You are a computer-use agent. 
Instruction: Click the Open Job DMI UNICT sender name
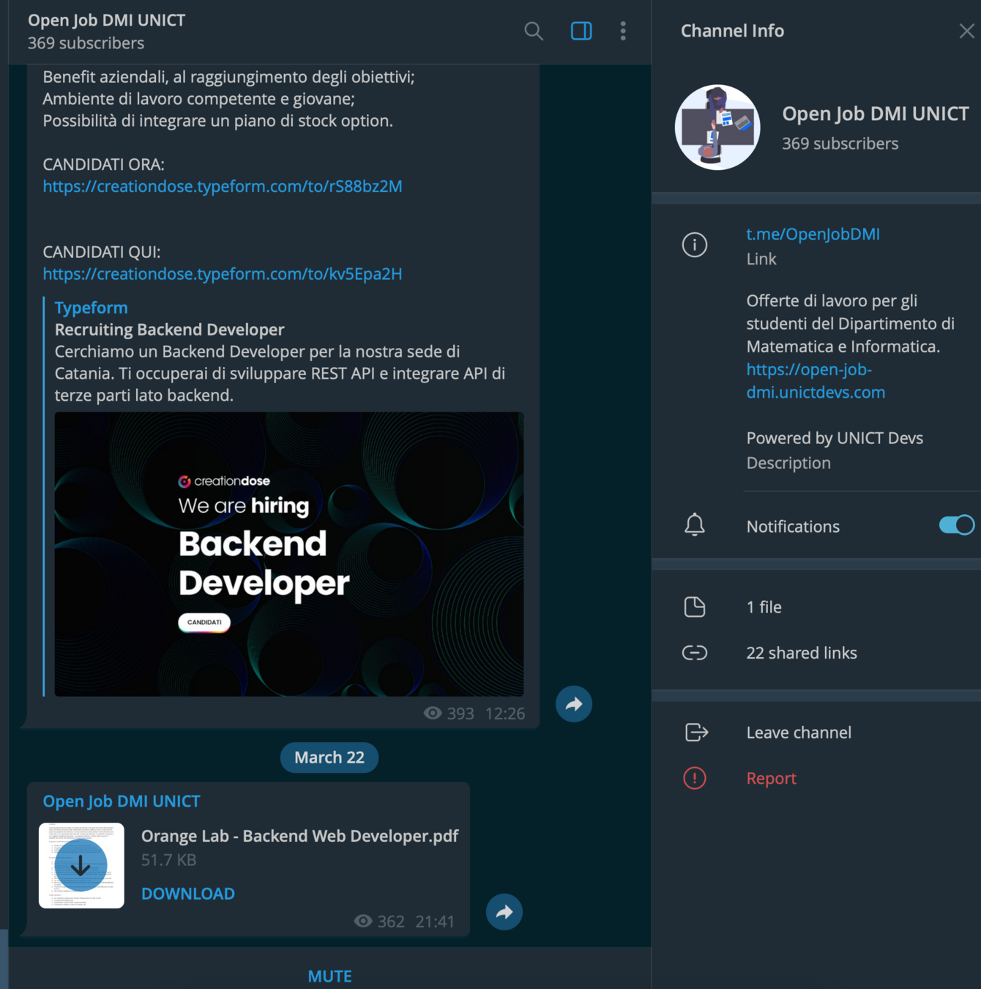(x=122, y=801)
